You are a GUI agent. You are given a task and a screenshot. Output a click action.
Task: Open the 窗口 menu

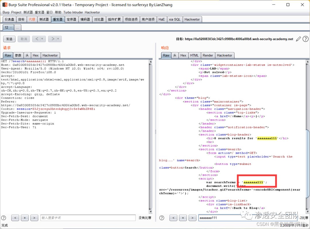click(x=49, y=12)
